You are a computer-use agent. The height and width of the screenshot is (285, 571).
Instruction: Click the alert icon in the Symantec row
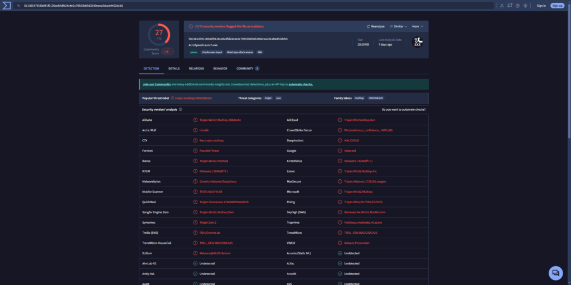click(x=195, y=223)
